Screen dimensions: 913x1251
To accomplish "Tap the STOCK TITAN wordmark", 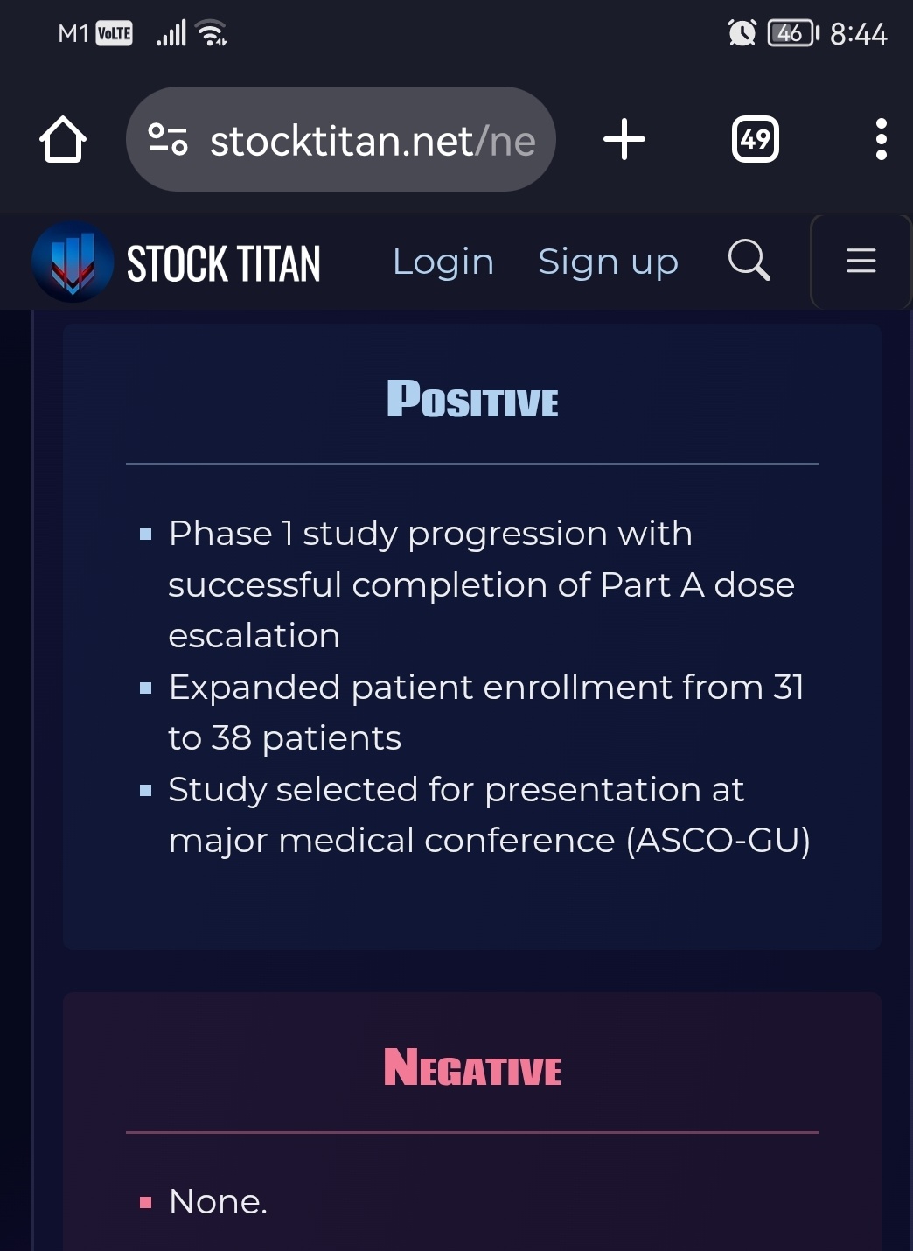I will click(224, 264).
